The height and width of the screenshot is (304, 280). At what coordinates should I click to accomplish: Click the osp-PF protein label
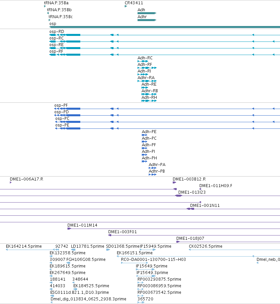61,105
